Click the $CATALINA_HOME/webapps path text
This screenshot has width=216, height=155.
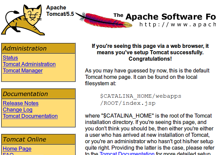click(x=141, y=96)
